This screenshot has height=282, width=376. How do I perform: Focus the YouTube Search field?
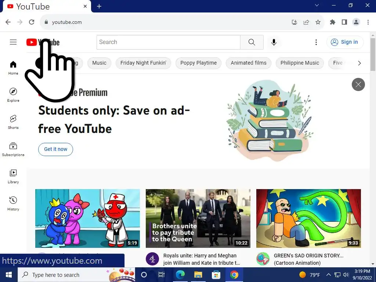168,42
